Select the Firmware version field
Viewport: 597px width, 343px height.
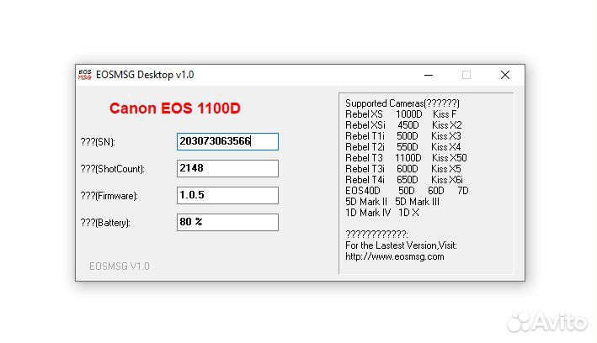(227, 195)
